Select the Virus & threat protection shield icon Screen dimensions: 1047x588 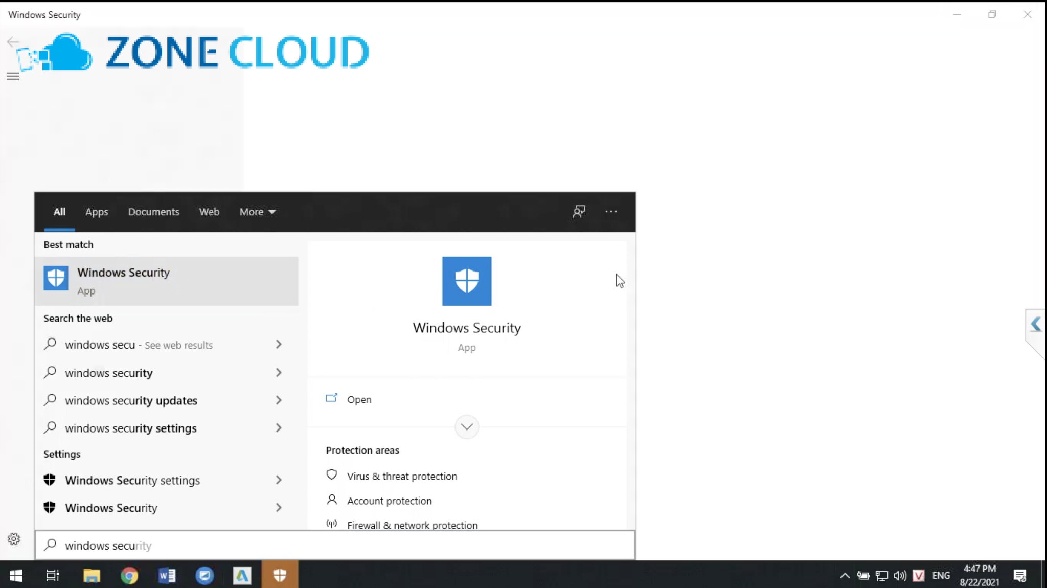[x=331, y=475]
